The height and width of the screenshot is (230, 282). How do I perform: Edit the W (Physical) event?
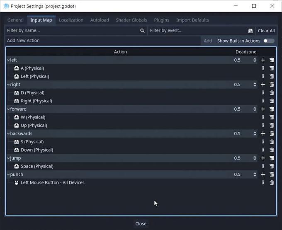pos(263,117)
